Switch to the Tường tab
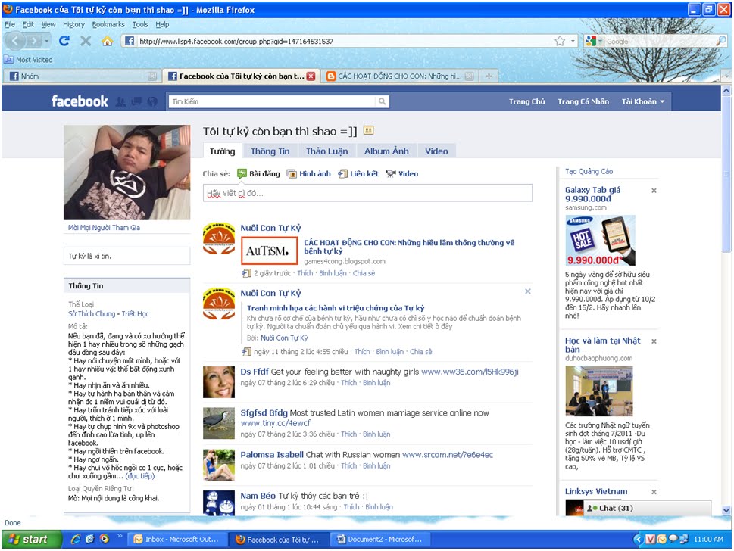 click(223, 151)
